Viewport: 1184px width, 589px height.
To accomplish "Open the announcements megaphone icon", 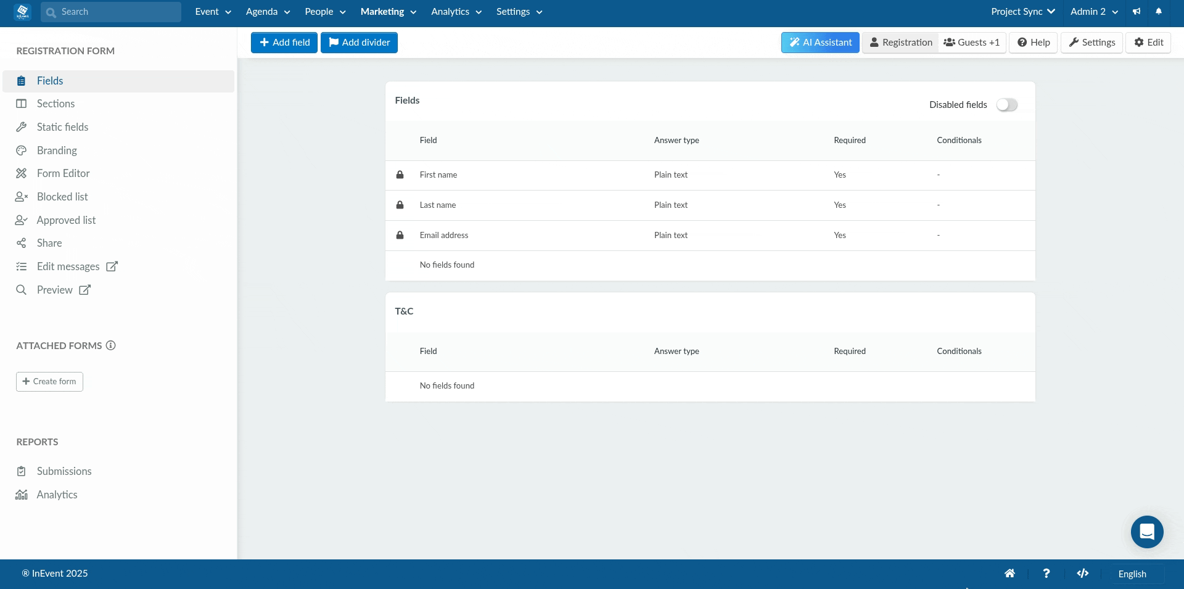I will click(x=1137, y=12).
